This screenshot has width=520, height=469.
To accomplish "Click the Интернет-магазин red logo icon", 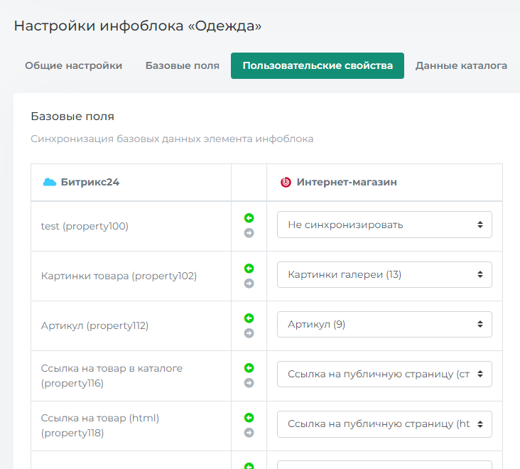I will (x=286, y=182).
